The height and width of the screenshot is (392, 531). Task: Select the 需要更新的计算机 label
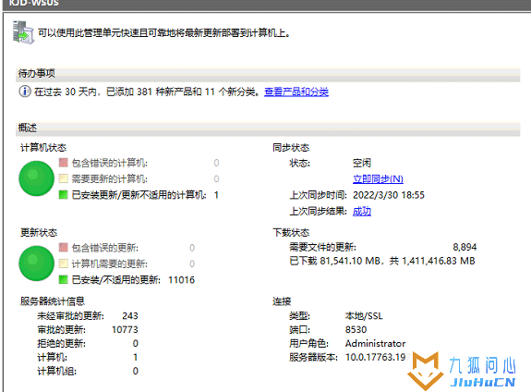click(110, 179)
